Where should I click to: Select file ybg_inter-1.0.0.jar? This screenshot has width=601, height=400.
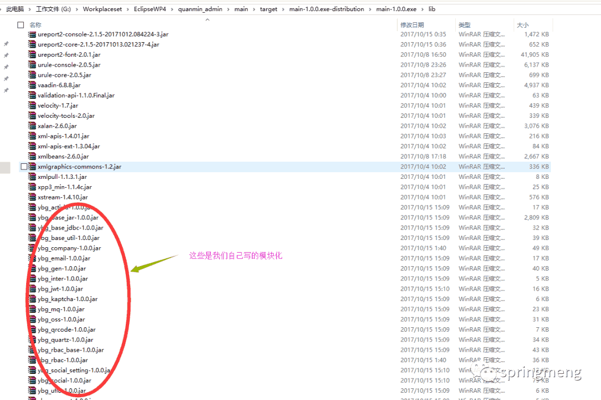point(63,279)
